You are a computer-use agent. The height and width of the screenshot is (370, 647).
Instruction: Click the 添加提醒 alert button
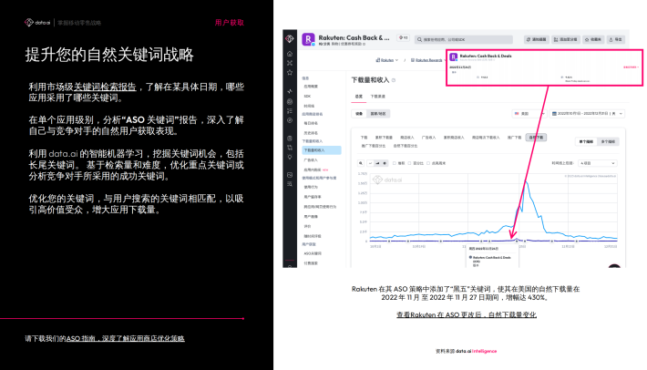point(537,39)
